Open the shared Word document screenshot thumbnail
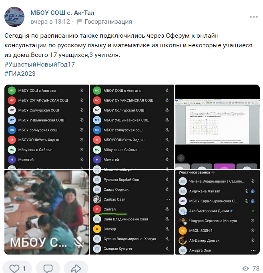This screenshot has height=273, width=263. click(217, 127)
